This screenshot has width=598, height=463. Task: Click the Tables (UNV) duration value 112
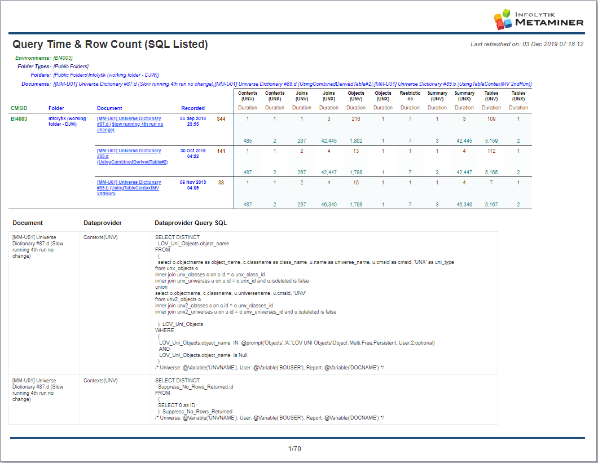491,151
